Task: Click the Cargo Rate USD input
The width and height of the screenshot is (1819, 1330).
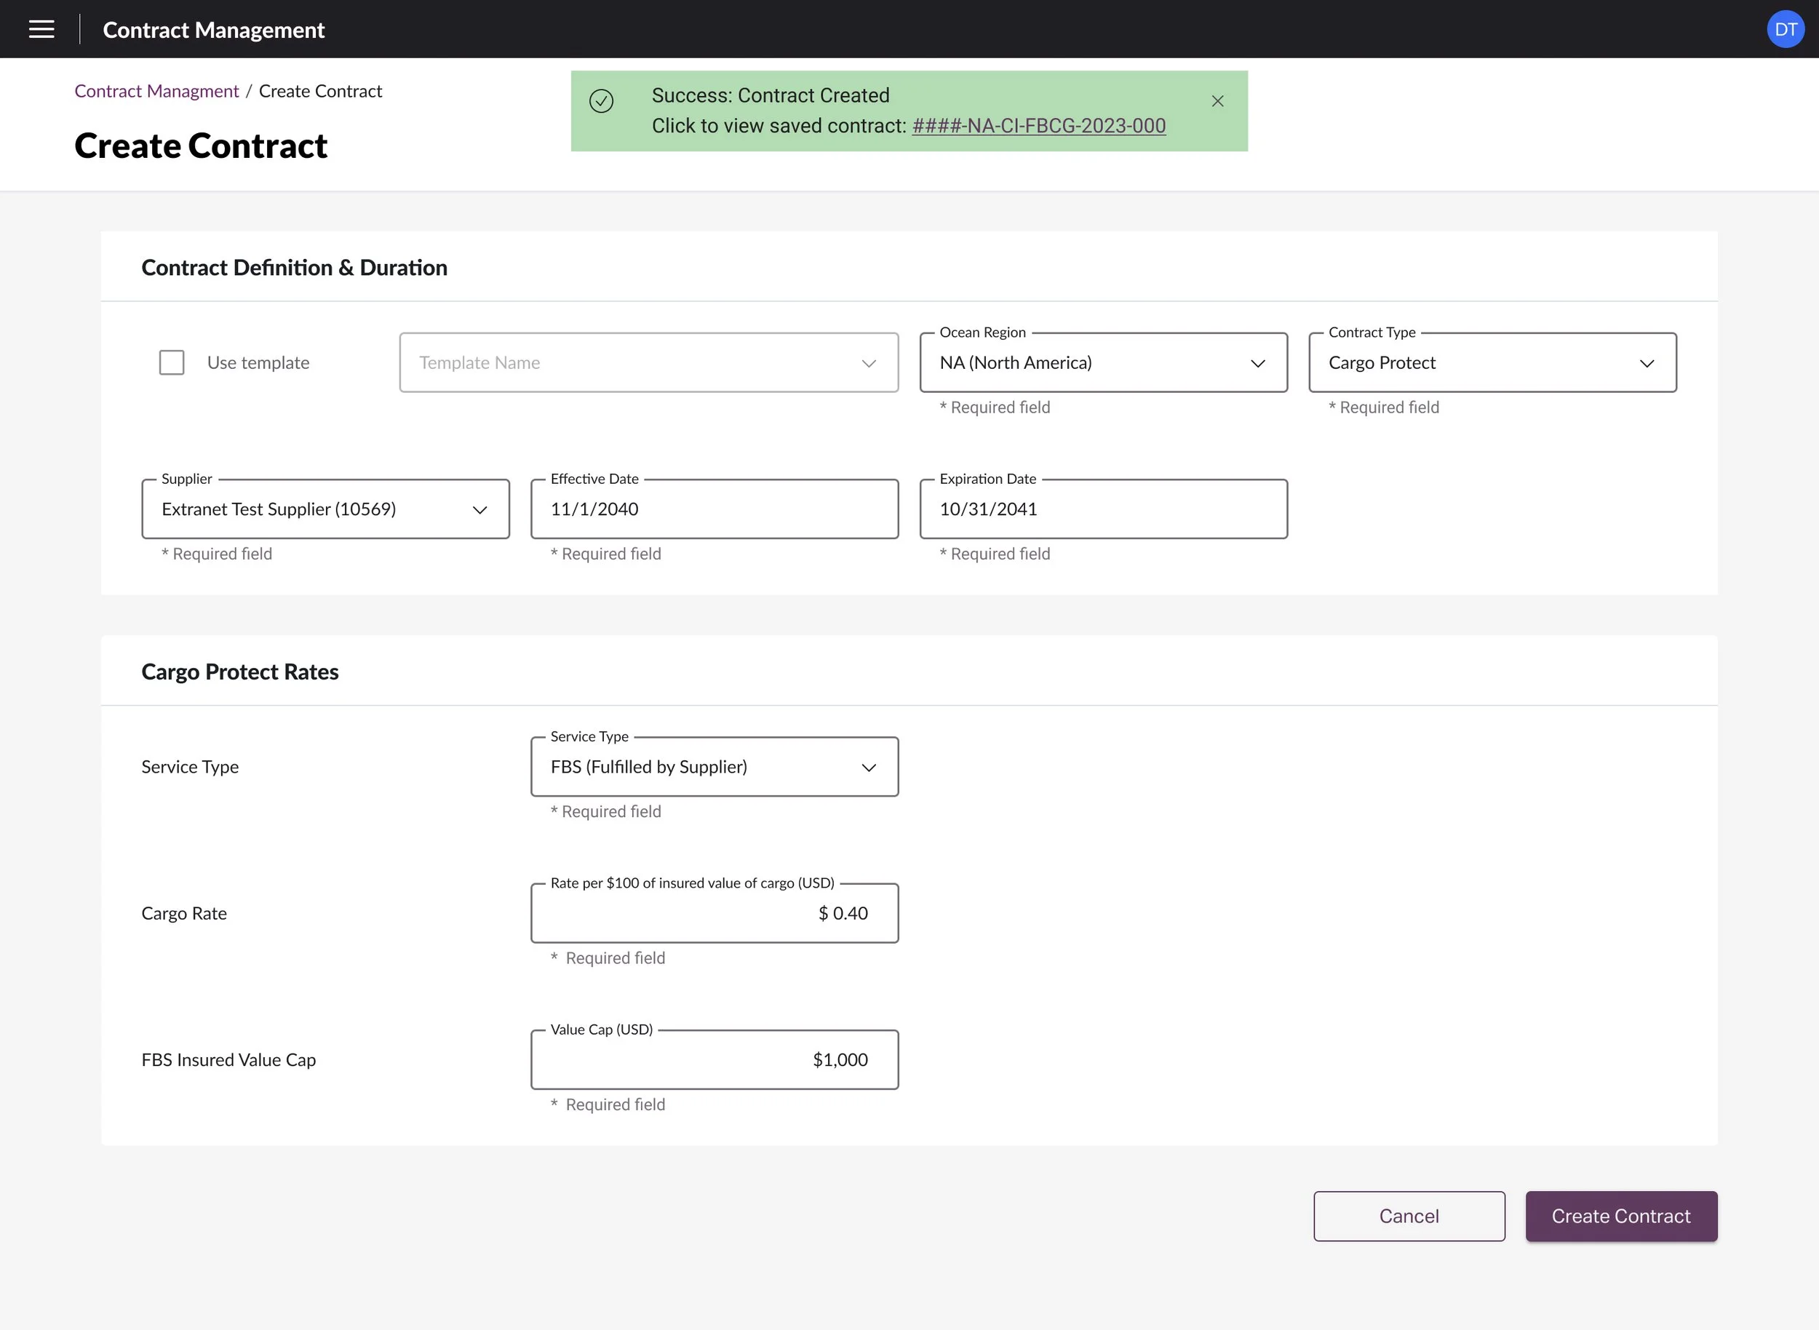Action: coord(714,914)
